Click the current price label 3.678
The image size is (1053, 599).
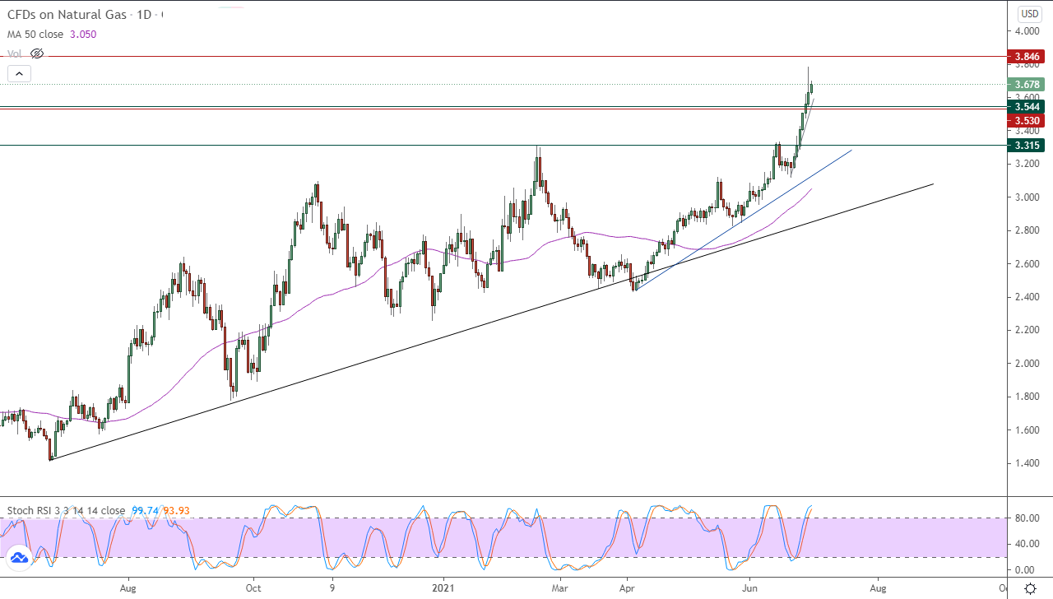click(x=1027, y=84)
